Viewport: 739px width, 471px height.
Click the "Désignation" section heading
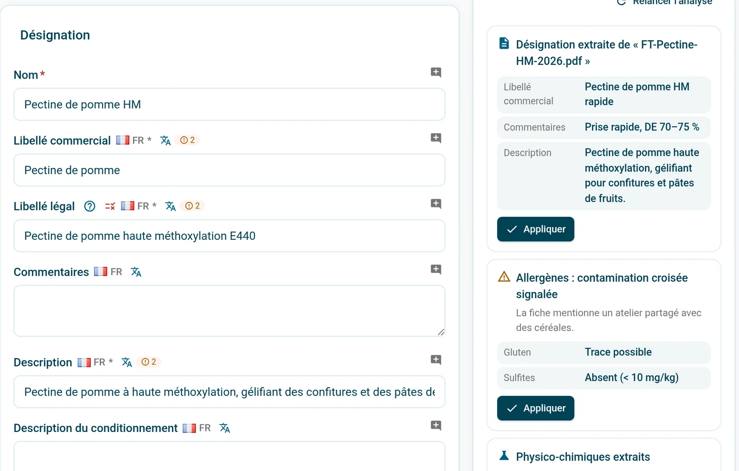pyautogui.click(x=55, y=35)
